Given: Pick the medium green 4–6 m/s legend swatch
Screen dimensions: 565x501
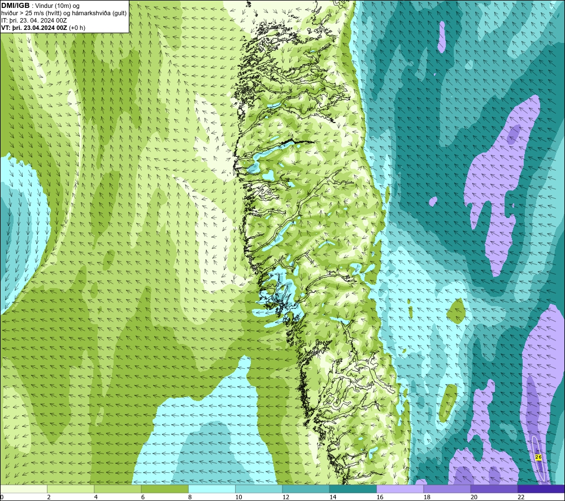Looking at the screenshot, I should (x=118, y=489).
